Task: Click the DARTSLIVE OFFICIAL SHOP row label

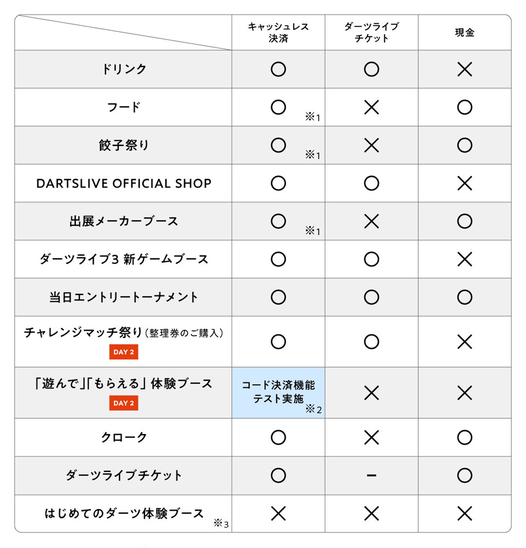Action: pos(124,184)
